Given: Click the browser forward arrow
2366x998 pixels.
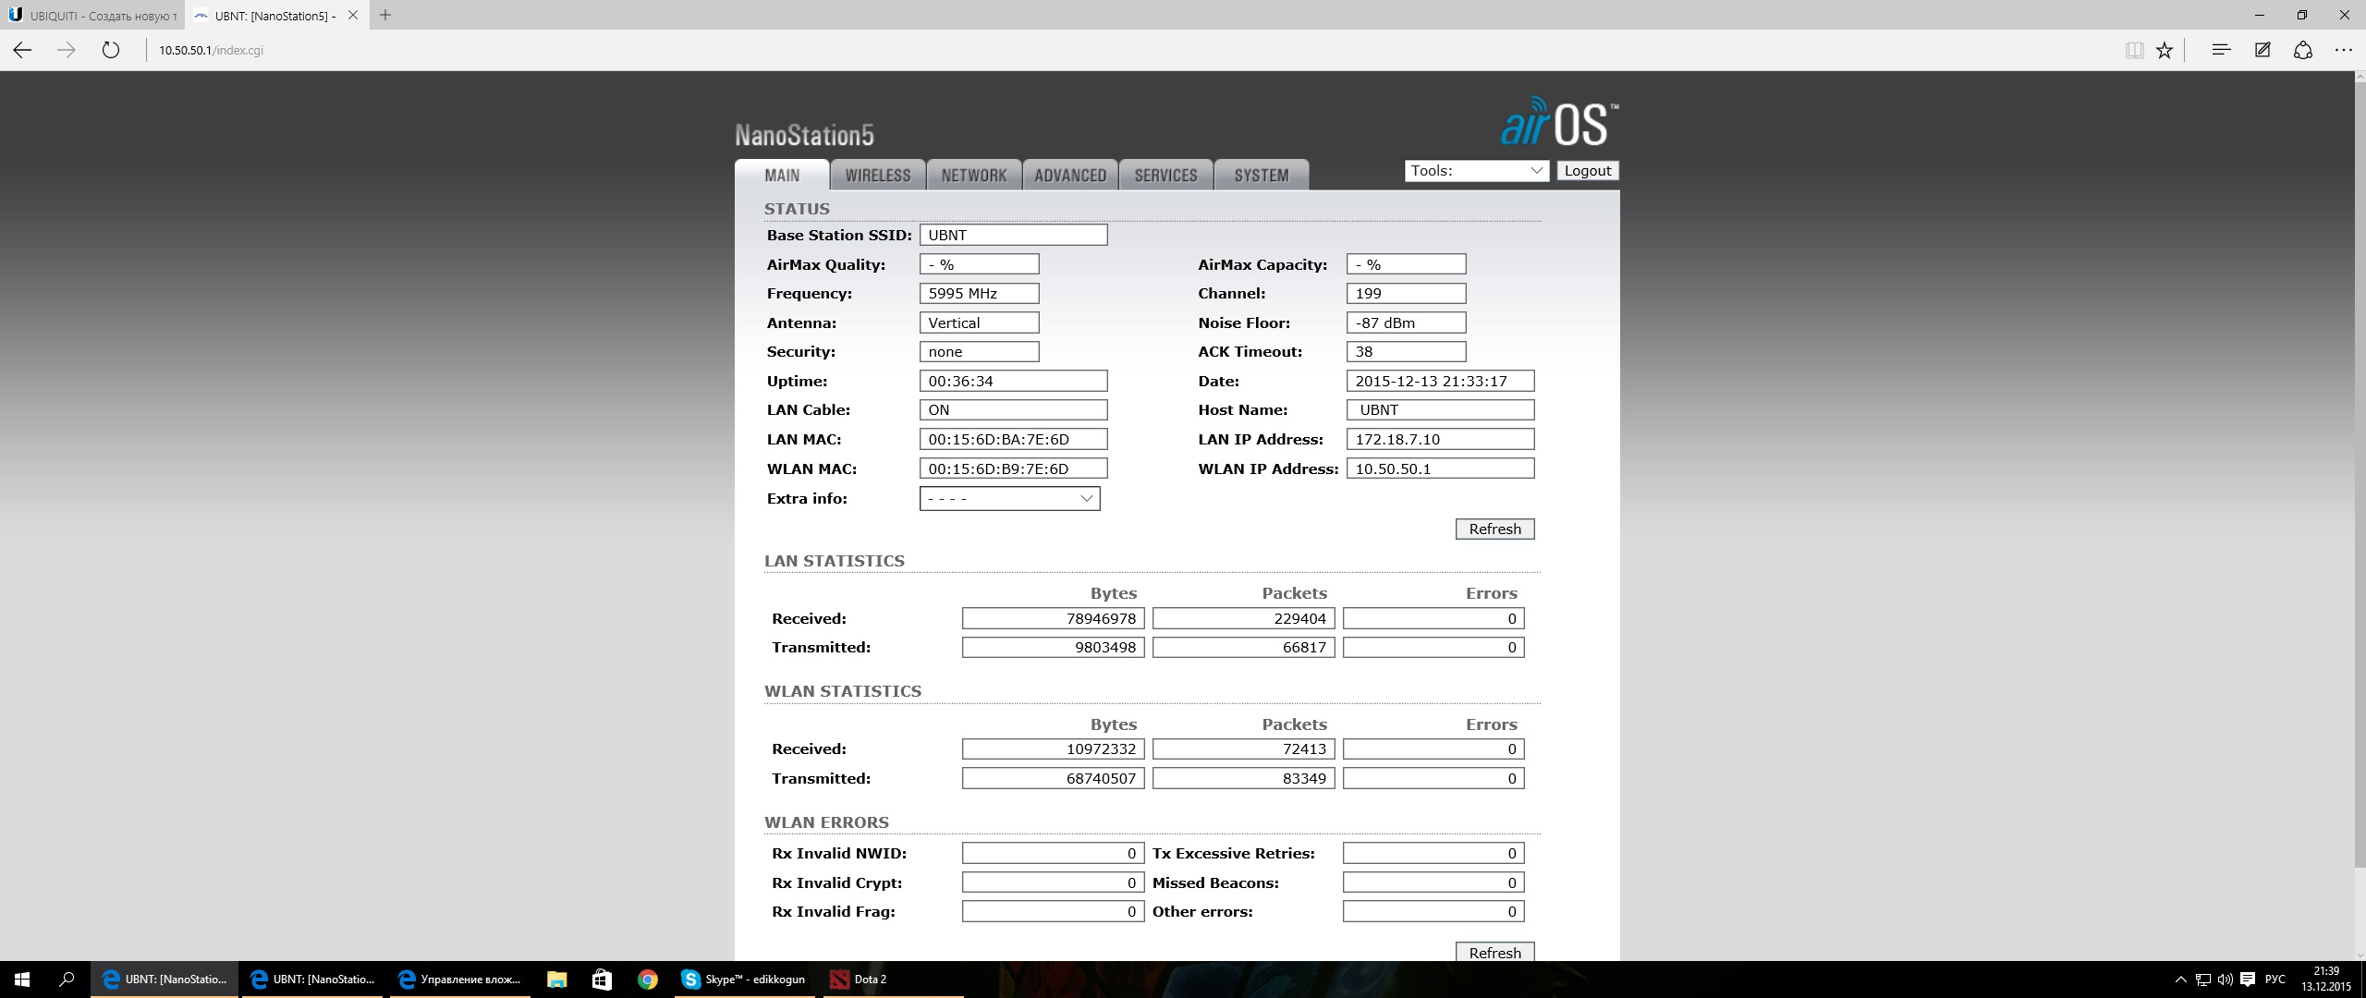Looking at the screenshot, I should pyautogui.click(x=67, y=50).
